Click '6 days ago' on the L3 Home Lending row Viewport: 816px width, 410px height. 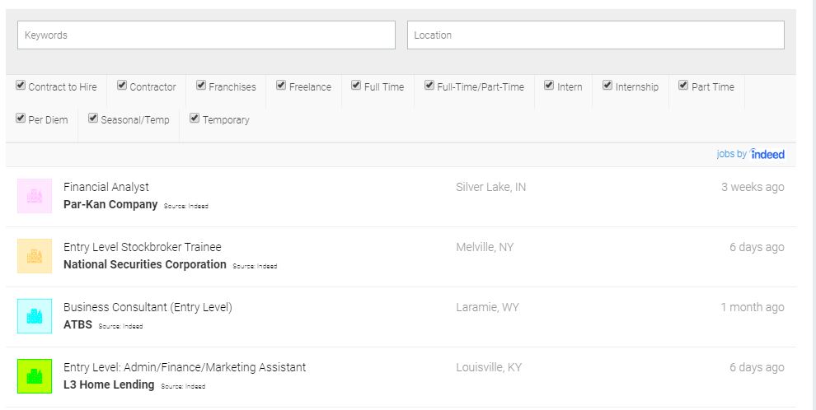click(x=757, y=367)
